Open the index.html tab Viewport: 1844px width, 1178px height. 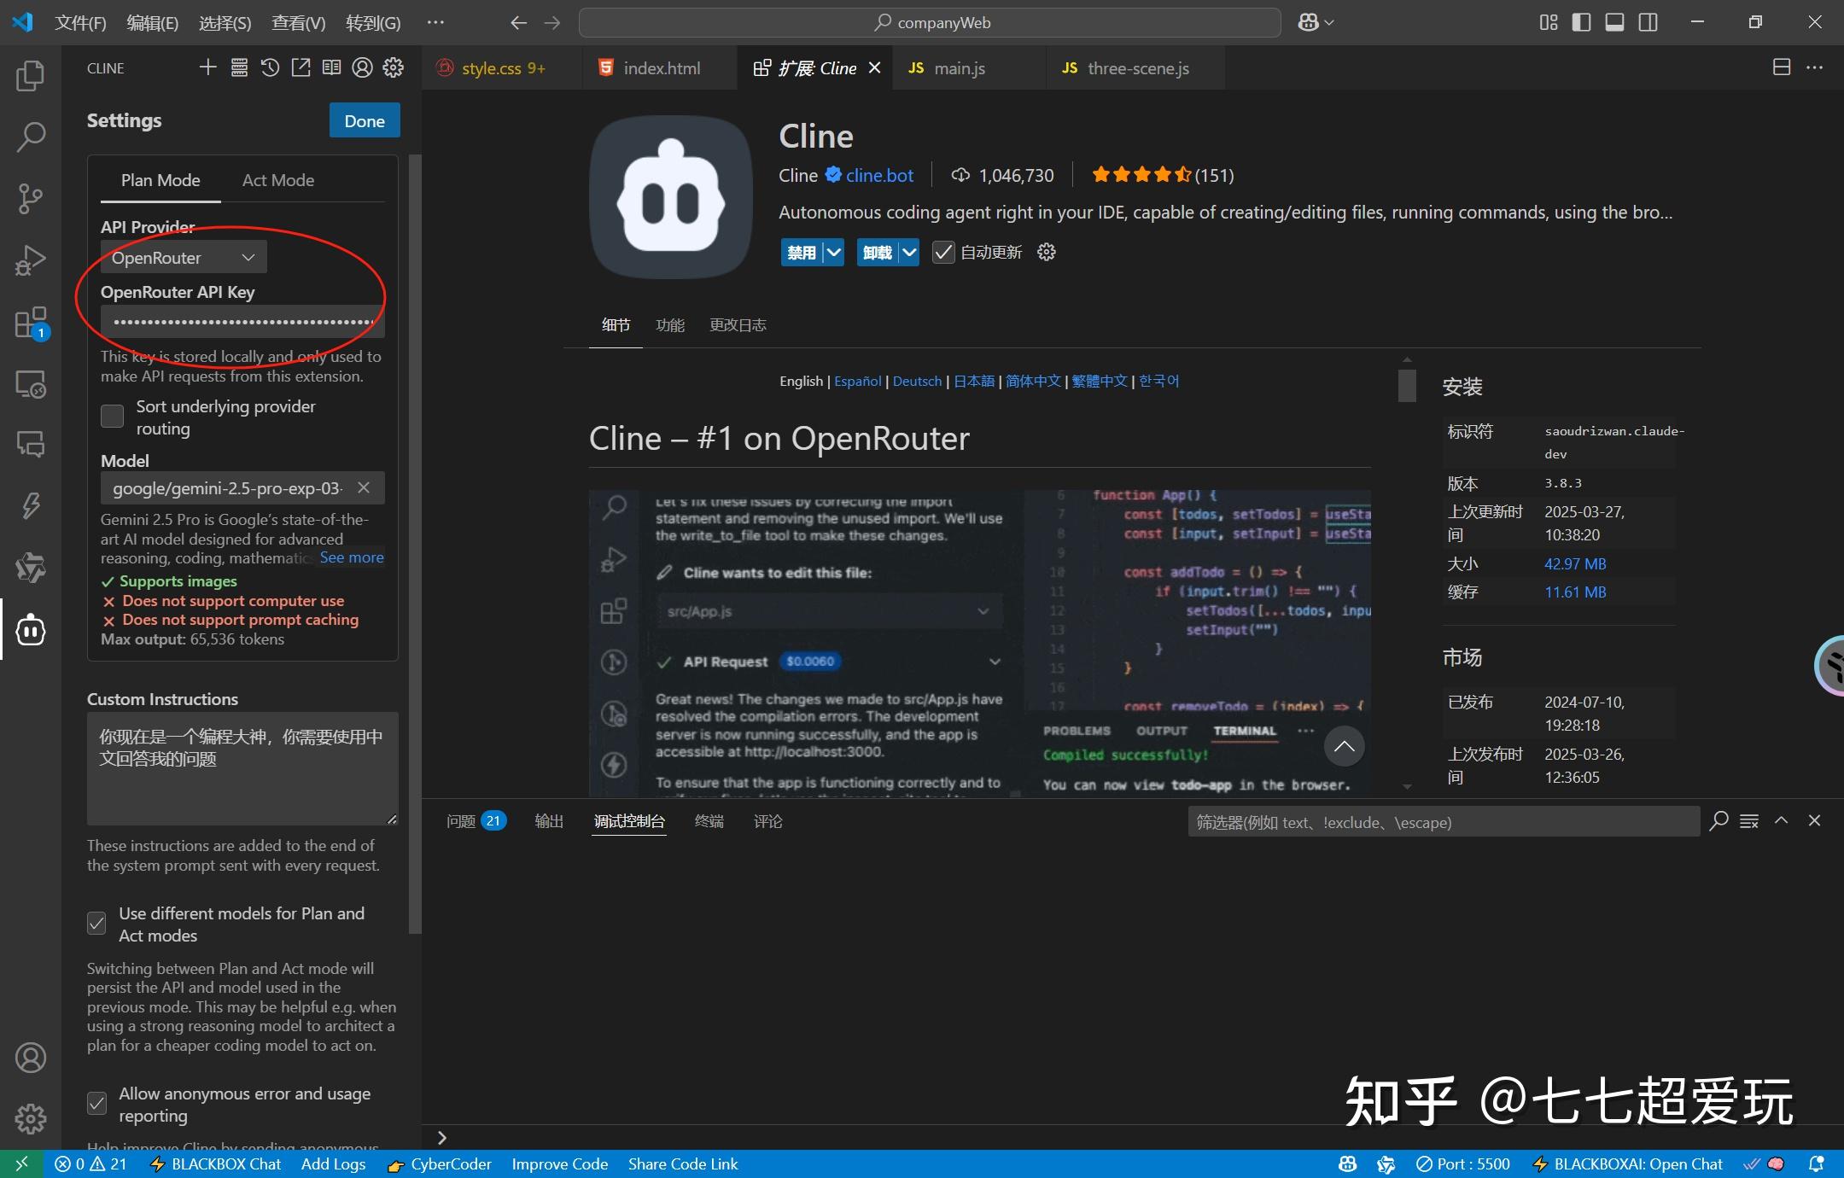point(660,67)
